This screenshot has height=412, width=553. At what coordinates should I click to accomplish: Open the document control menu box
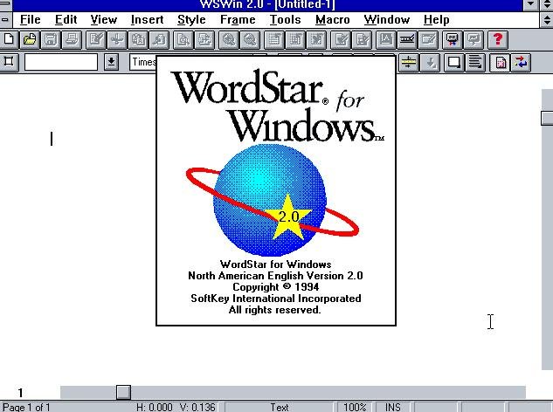click(x=5, y=20)
